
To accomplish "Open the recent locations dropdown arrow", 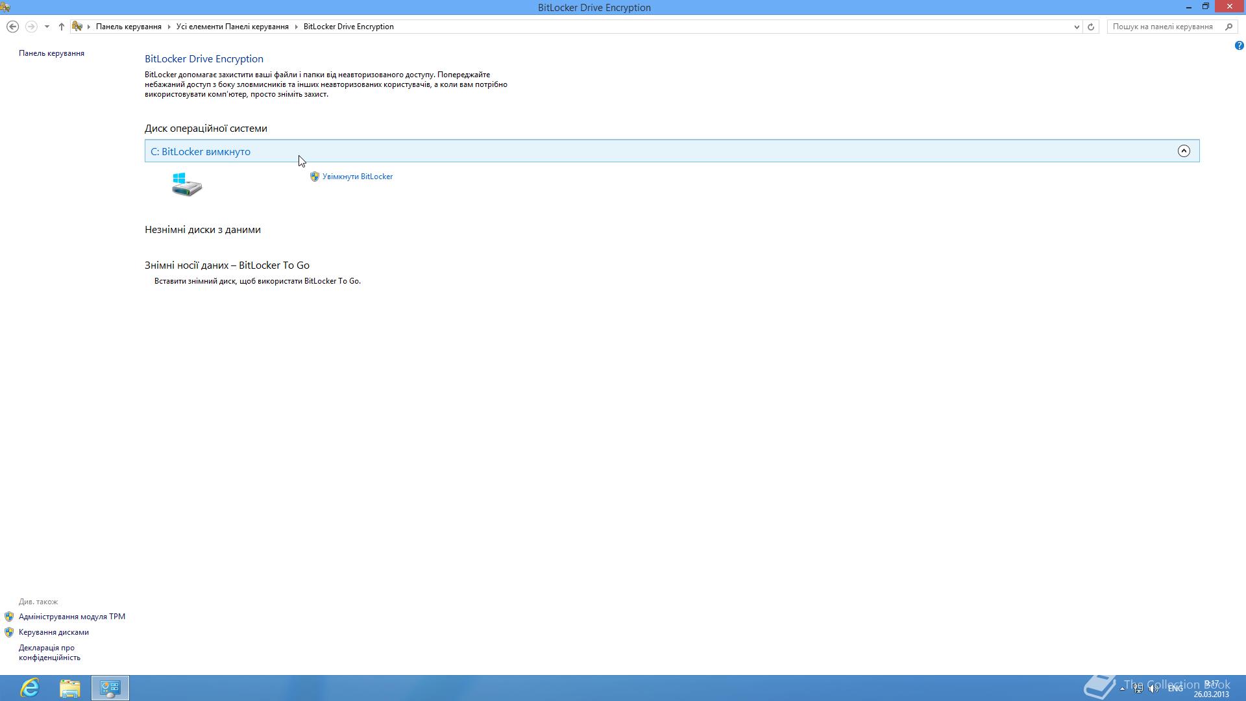I will pos(47,27).
